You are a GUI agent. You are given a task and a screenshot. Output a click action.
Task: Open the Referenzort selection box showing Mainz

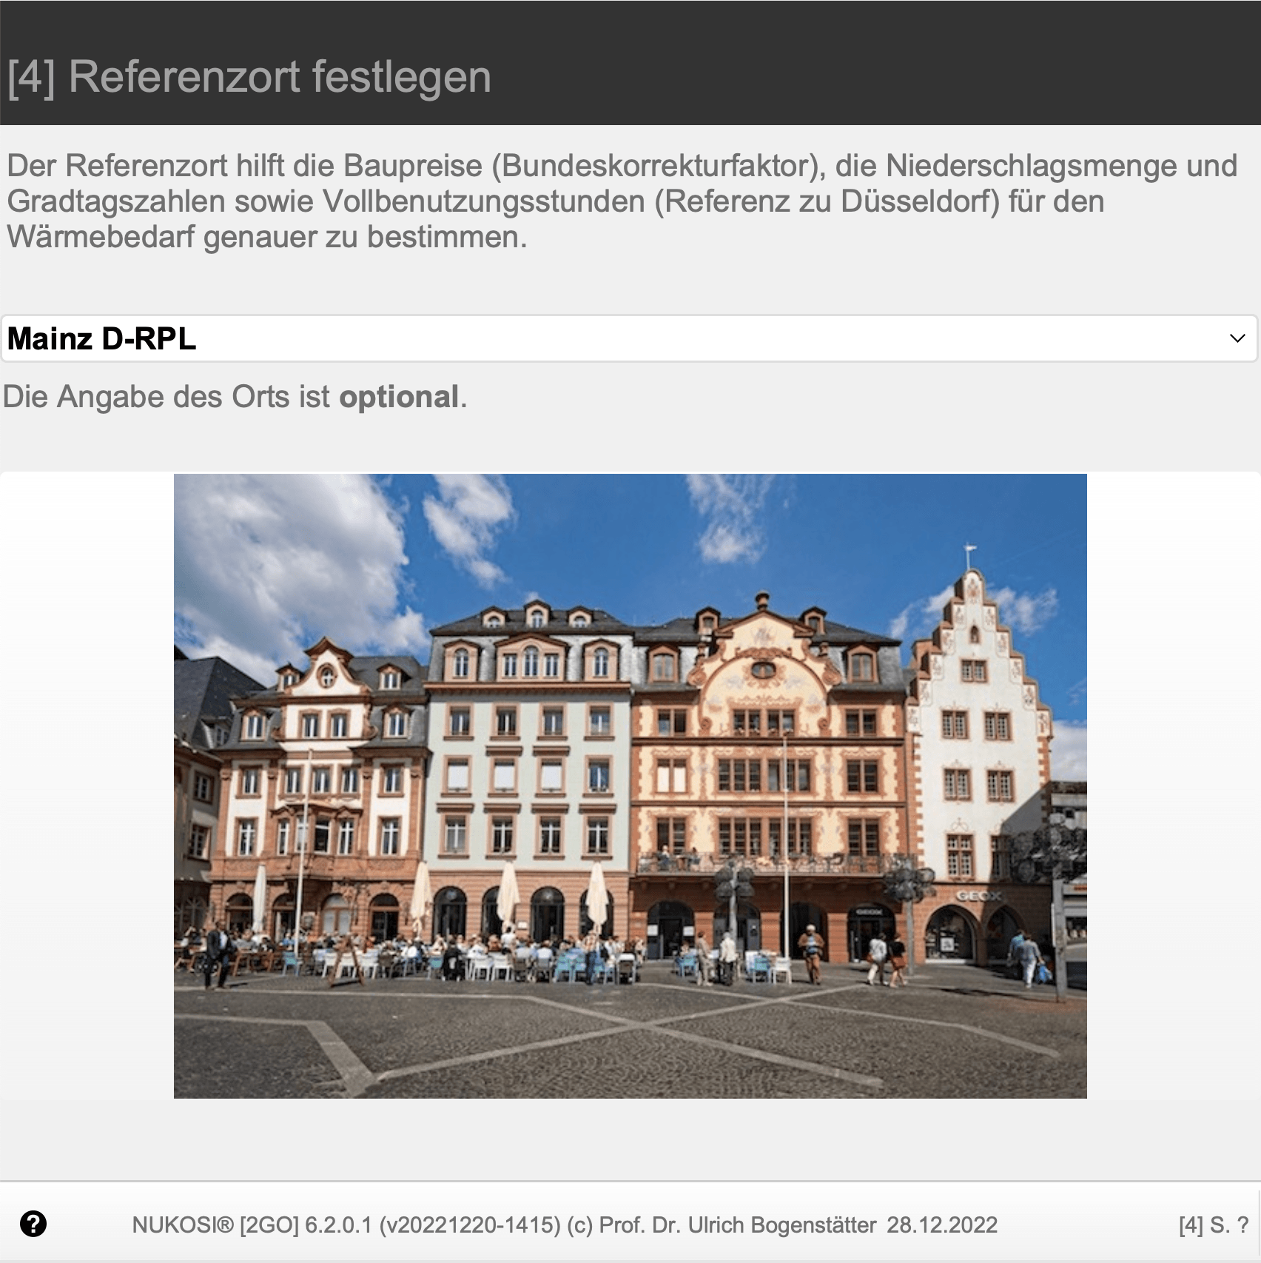point(630,339)
